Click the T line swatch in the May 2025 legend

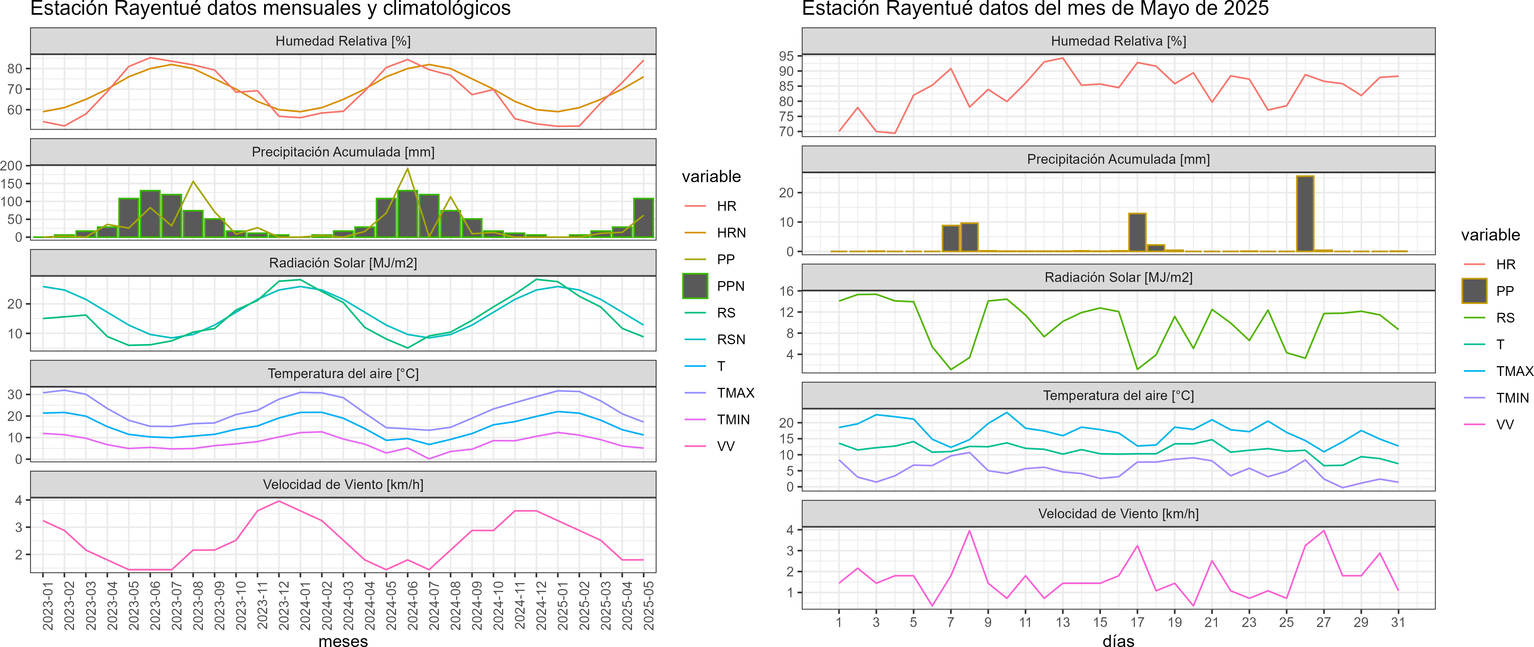[x=1474, y=344]
